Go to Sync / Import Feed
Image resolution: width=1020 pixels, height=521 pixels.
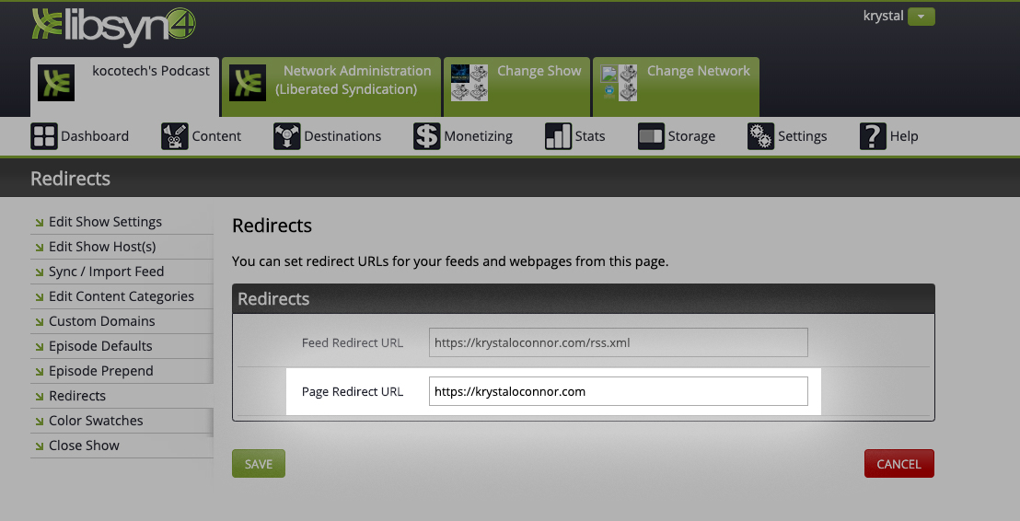tap(106, 272)
